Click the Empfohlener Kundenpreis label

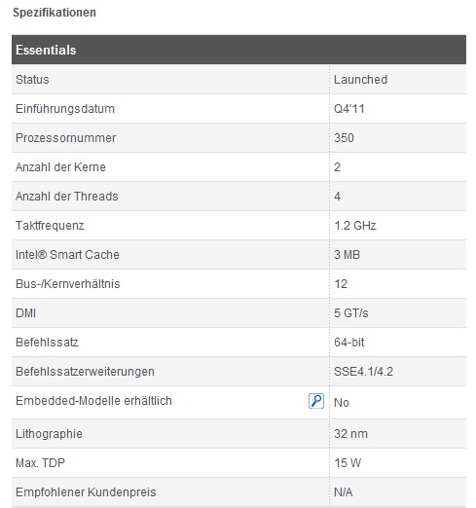click(x=86, y=492)
